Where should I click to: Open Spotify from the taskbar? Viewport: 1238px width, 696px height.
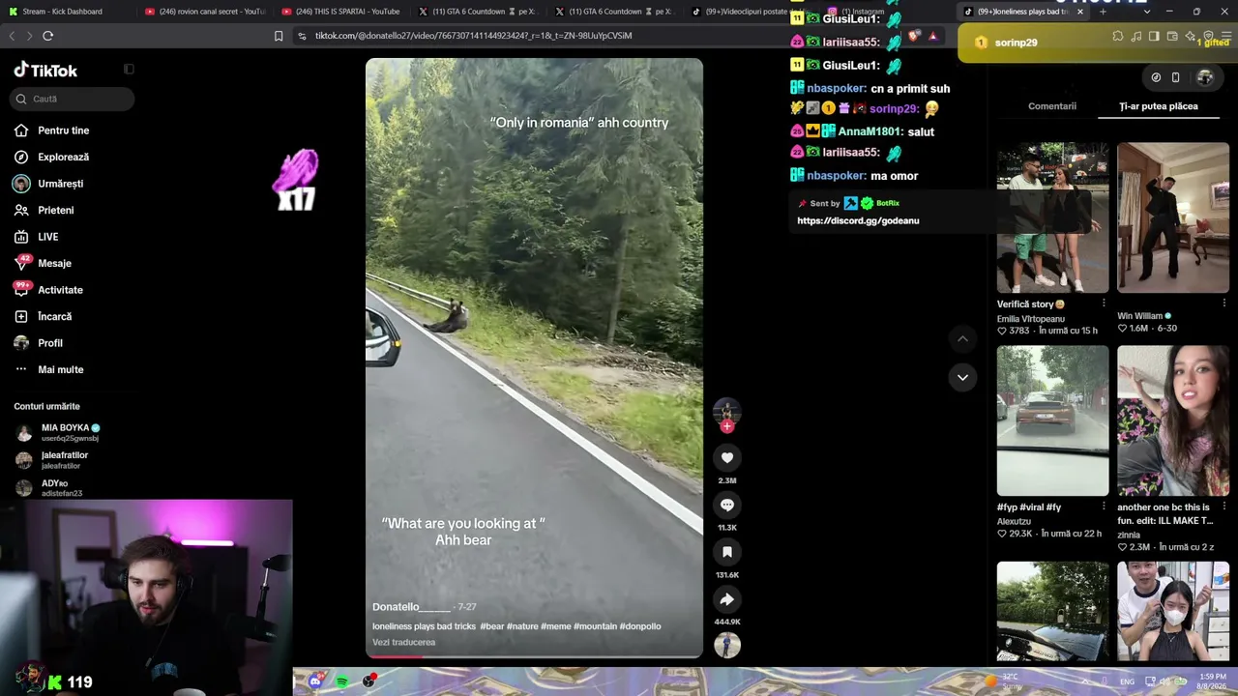[x=342, y=681]
